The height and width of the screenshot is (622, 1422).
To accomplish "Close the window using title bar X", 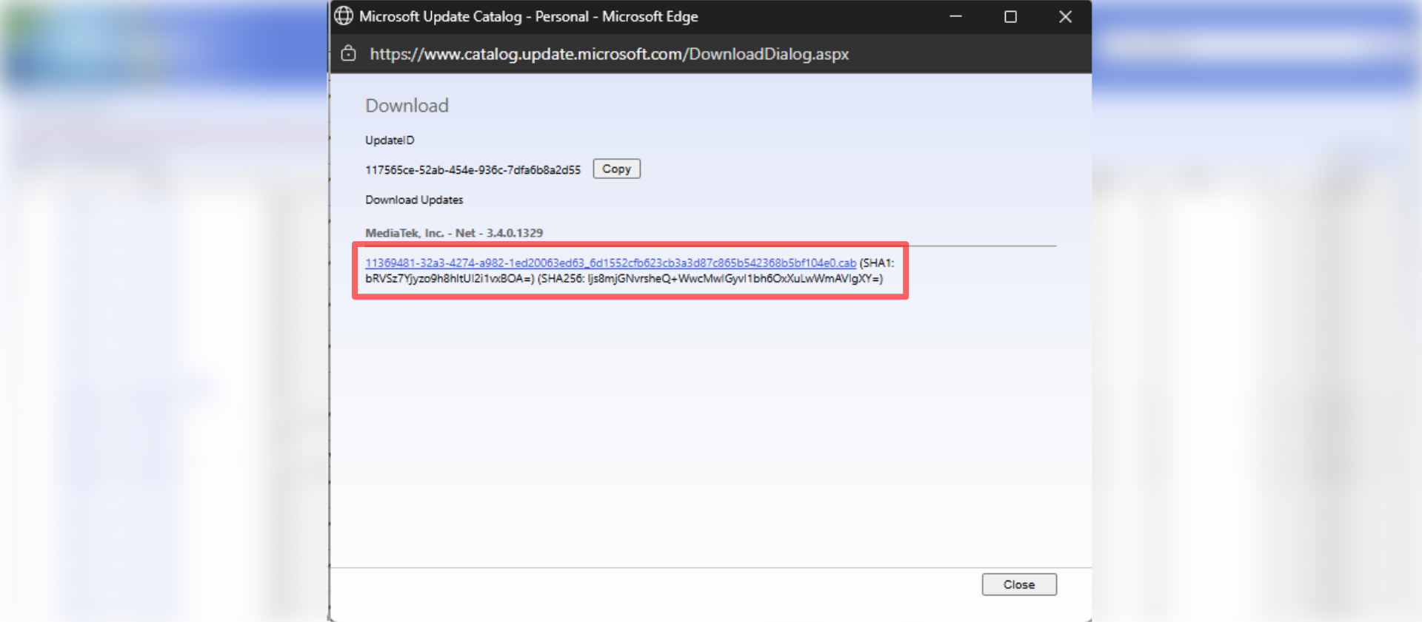I will tap(1065, 16).
